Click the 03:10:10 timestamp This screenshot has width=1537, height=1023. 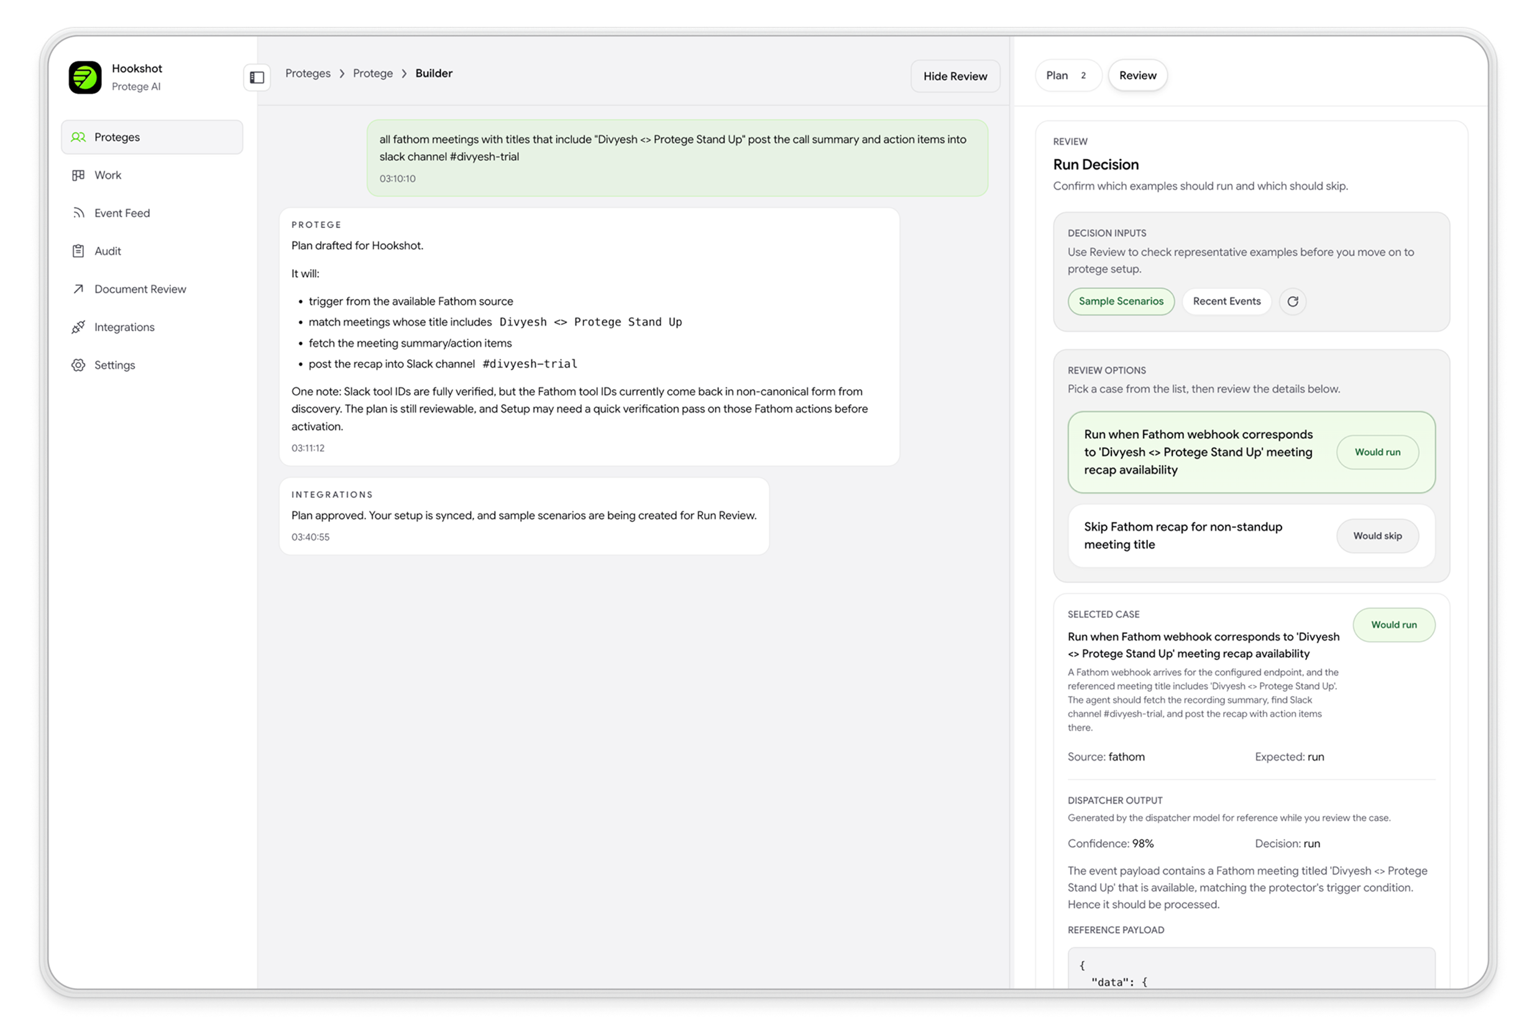point(397,179)
